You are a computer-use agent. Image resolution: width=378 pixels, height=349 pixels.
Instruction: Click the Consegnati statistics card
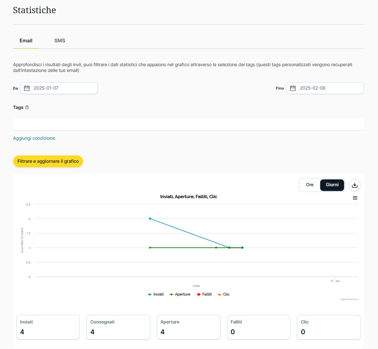click(118, 327)
